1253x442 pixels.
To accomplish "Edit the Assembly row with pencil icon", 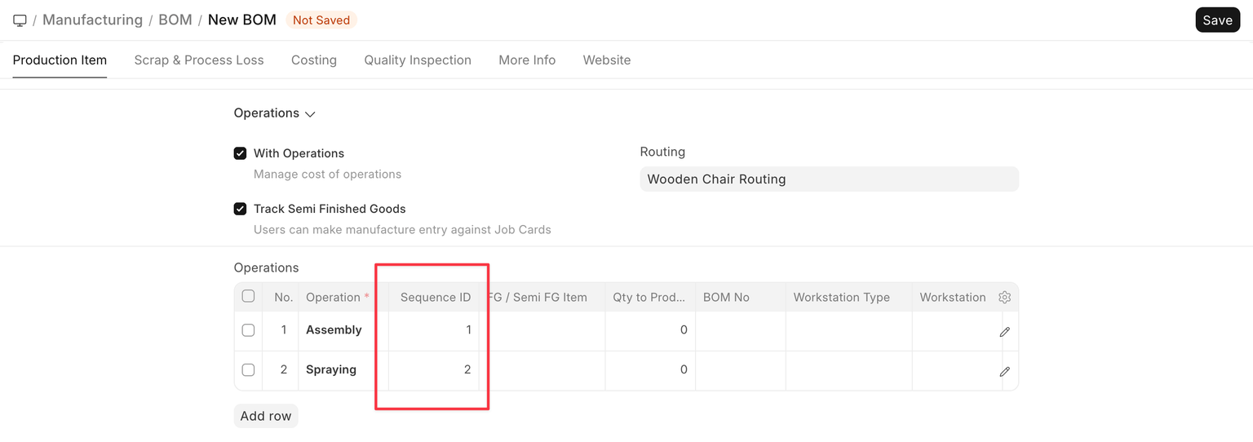I will click(x=1004, y=332).
